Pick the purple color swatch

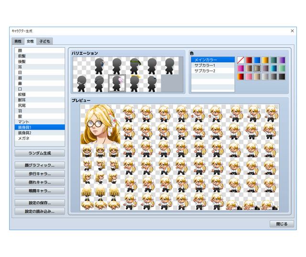click(282, 60)
